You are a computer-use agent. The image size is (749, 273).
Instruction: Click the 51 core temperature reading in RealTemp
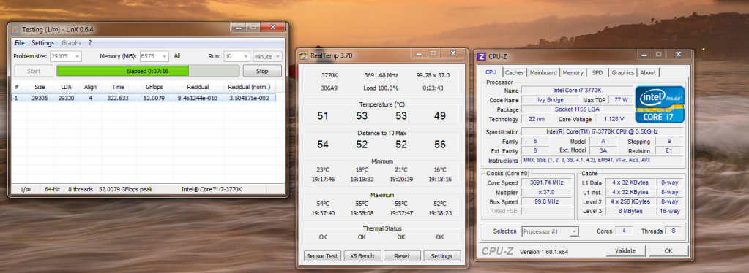point(323,116)
